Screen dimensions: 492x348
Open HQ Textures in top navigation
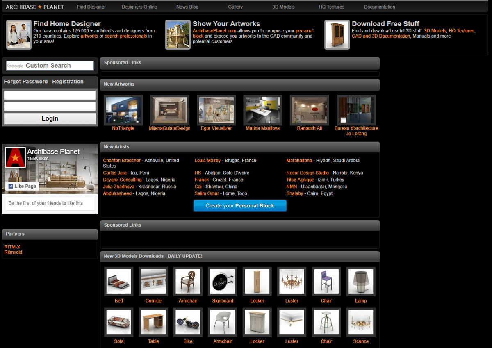click(331, 7)
